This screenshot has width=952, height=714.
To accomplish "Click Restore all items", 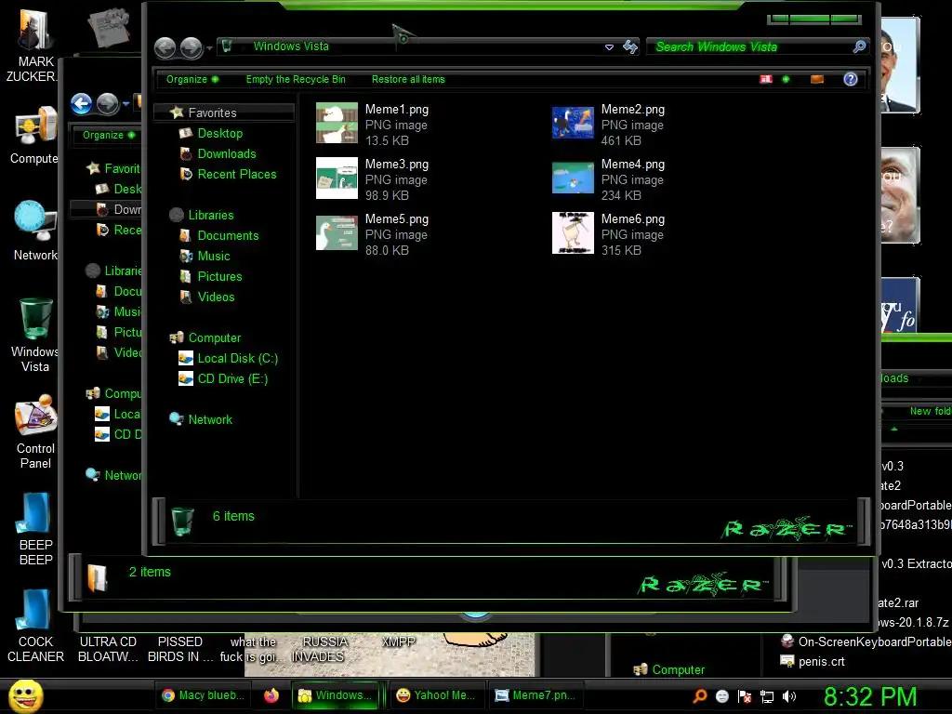I will (x=408, y=79).
